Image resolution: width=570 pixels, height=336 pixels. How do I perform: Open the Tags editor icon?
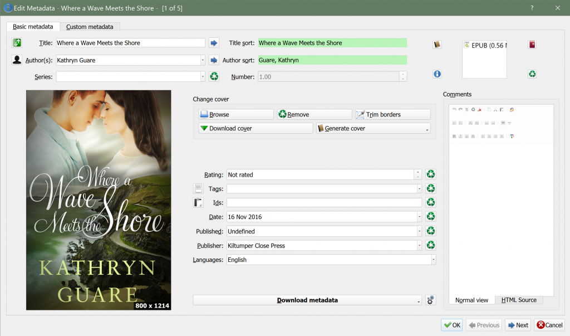[x=198, y=188]
